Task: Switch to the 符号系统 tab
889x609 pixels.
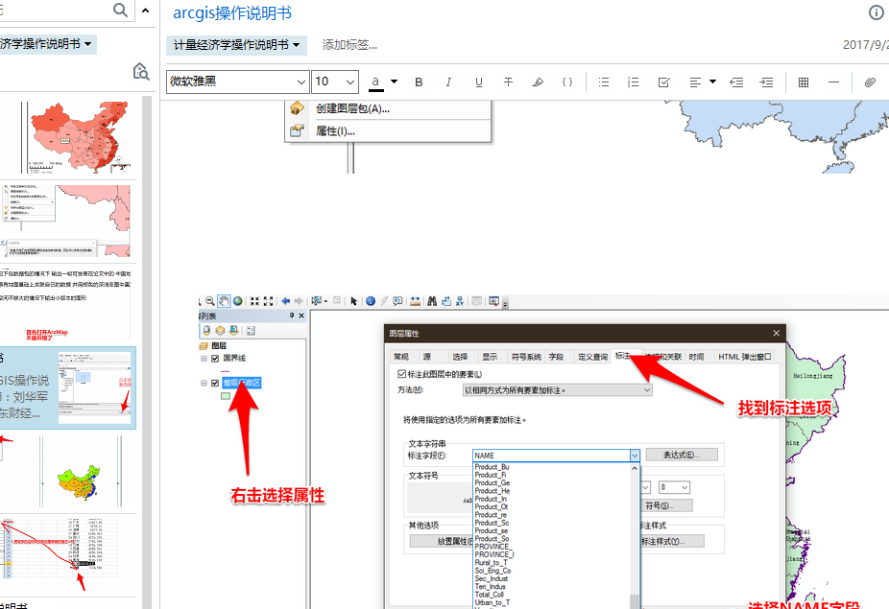Action: coord(526,357)
